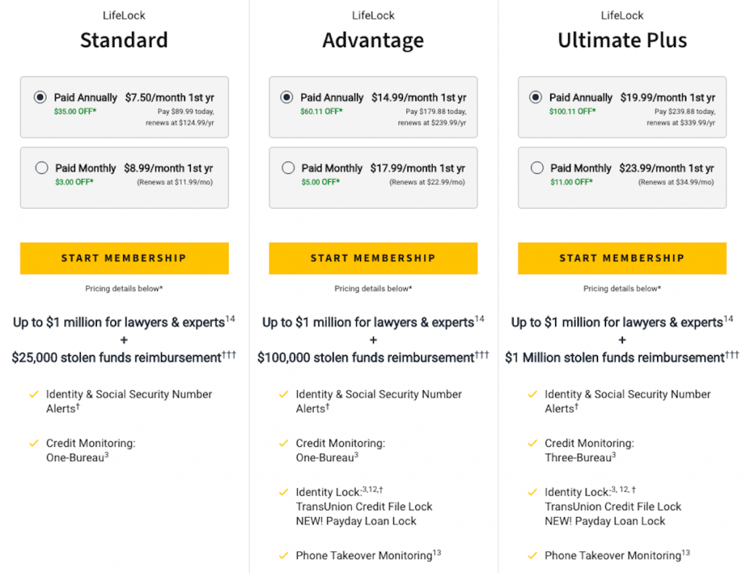
Task: Click checkmark beside Advantage Identity Lock feature
Action: click(x=283, y=492)
